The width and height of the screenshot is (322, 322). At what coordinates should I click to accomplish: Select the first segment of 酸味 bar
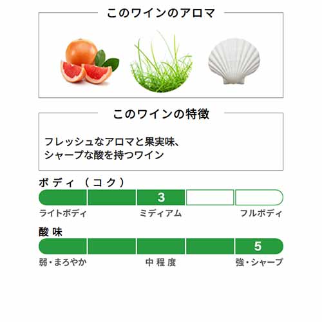62,246
